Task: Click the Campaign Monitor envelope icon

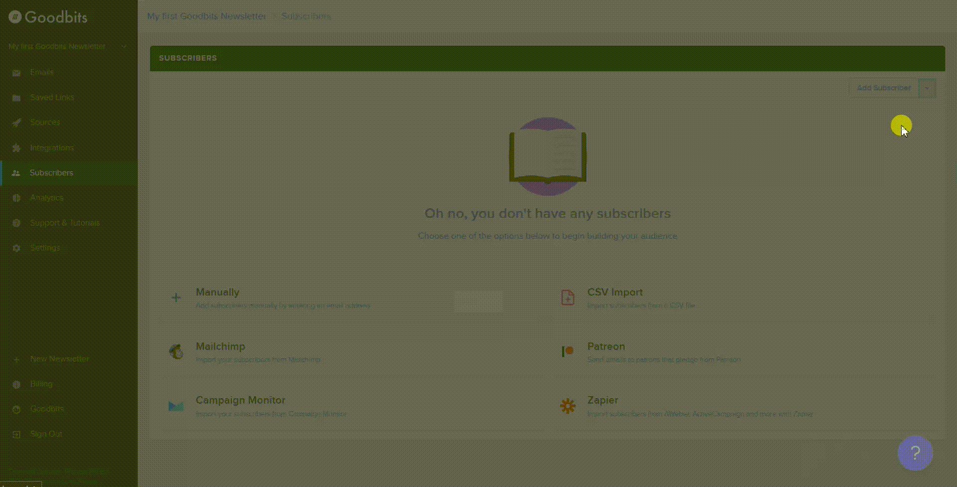Action: coord(176,406)
